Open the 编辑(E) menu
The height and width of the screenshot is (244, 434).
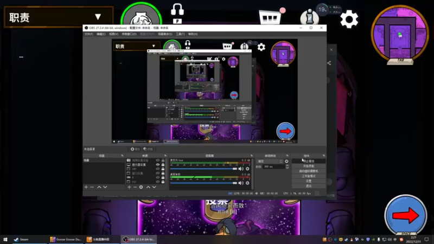101,34
